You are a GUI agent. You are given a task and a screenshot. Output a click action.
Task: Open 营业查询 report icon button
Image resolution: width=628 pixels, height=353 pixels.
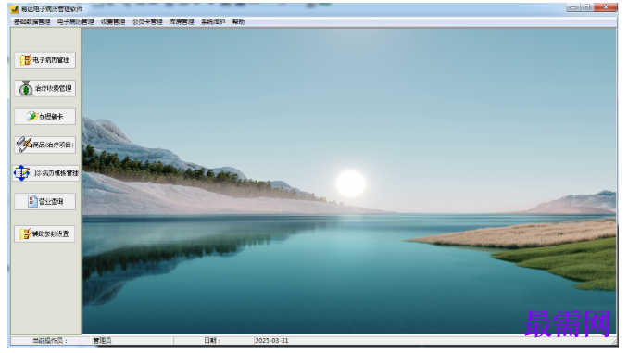[x=44, y=201]
